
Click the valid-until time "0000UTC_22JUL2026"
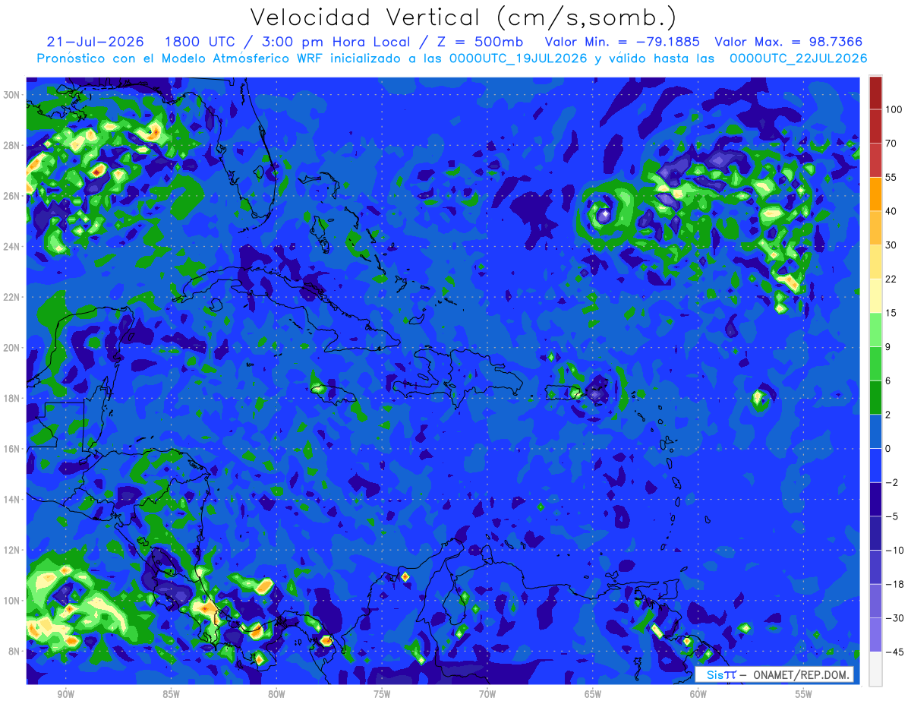click(798, 58)
